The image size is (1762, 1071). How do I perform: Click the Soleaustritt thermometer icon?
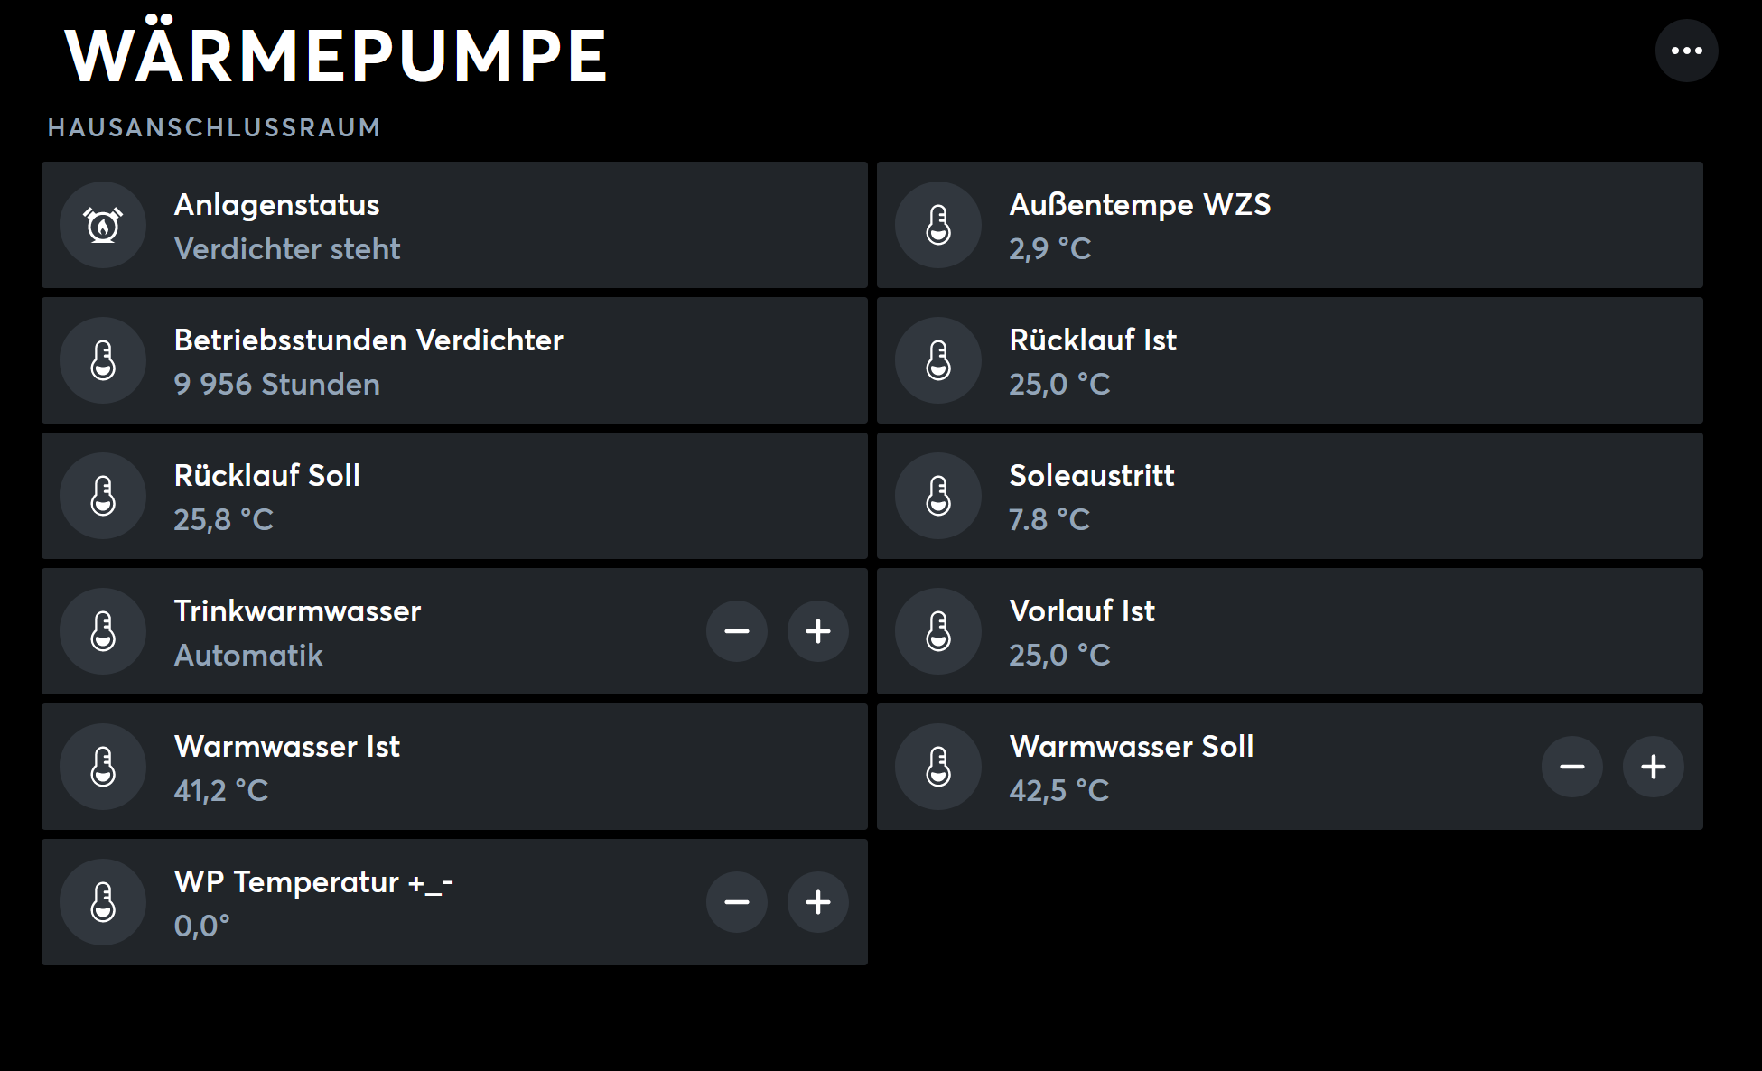(x=938, y=496)
